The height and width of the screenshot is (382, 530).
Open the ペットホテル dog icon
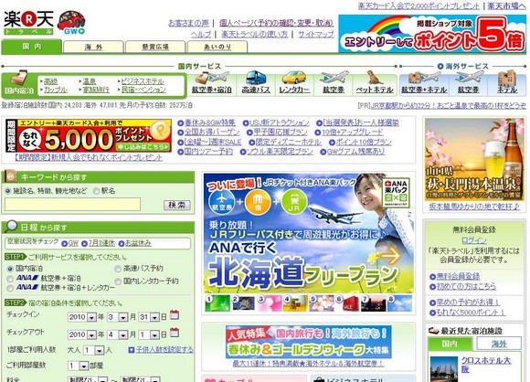pos(374,78)
